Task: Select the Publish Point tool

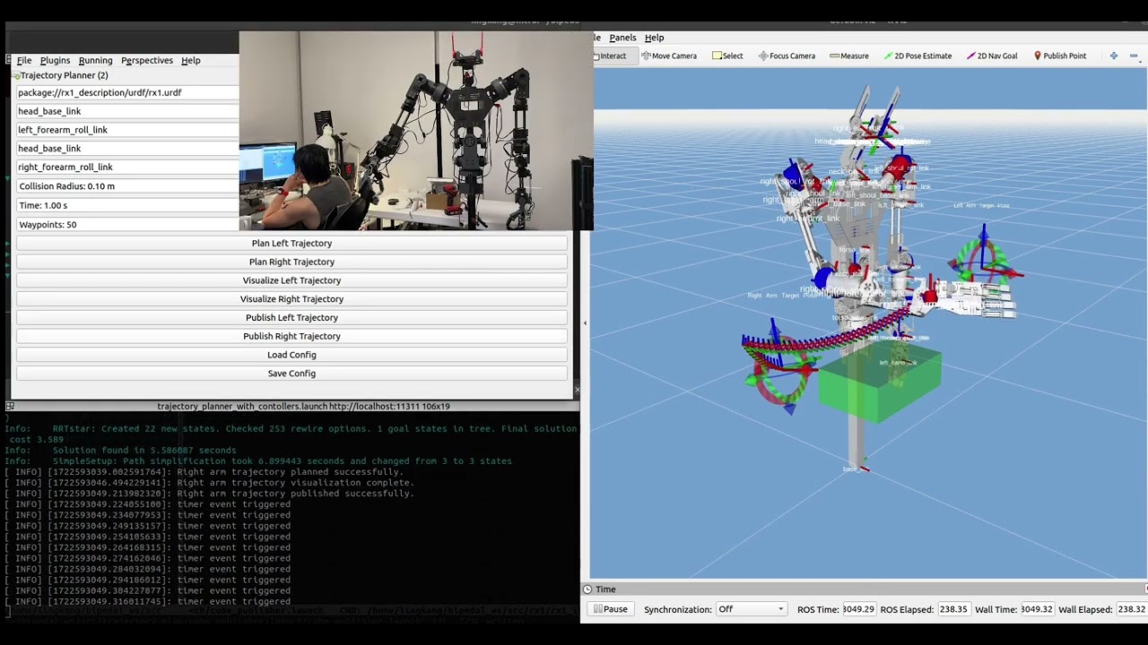Action: pyautogui.click(x=1059, y=56)
